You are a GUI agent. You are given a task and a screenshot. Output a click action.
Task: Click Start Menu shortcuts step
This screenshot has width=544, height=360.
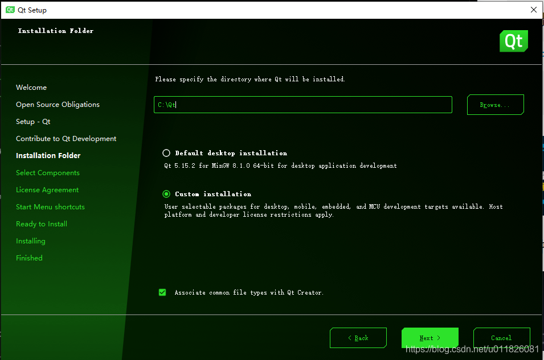(50, 207)
